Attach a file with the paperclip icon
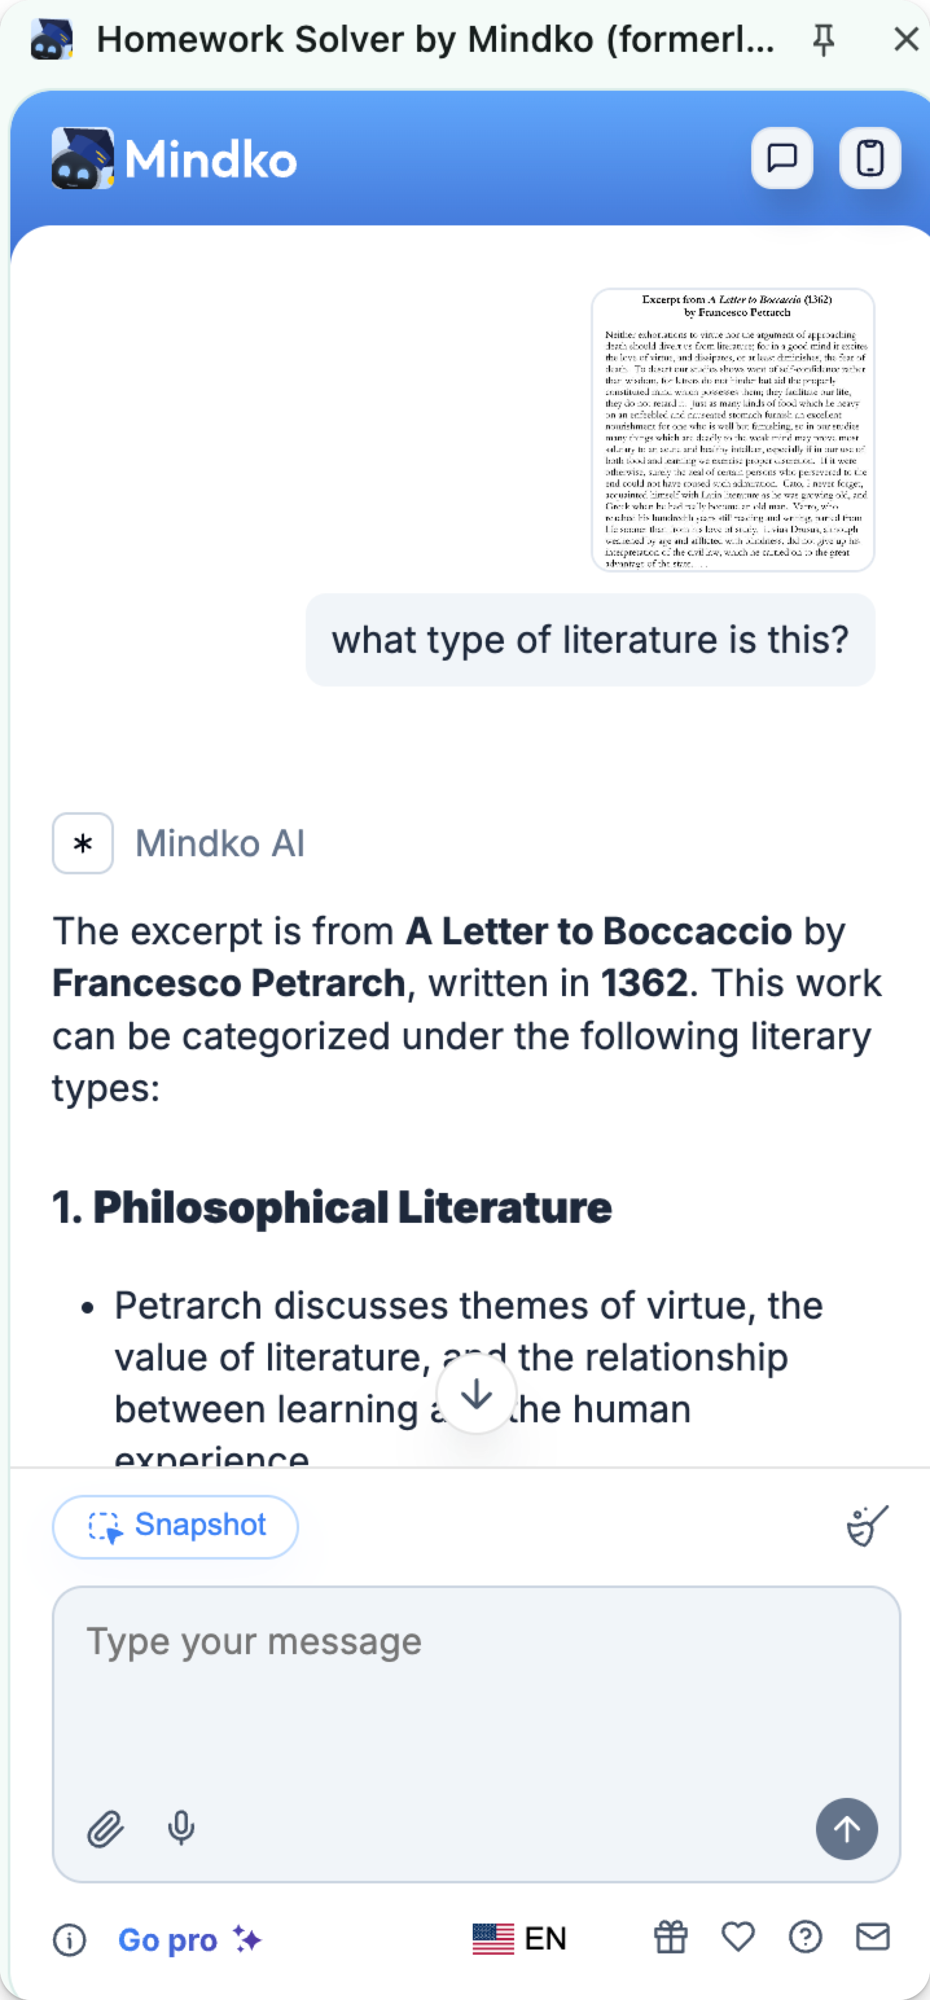Screen dimensions: 930x2000 (105, 1828)
